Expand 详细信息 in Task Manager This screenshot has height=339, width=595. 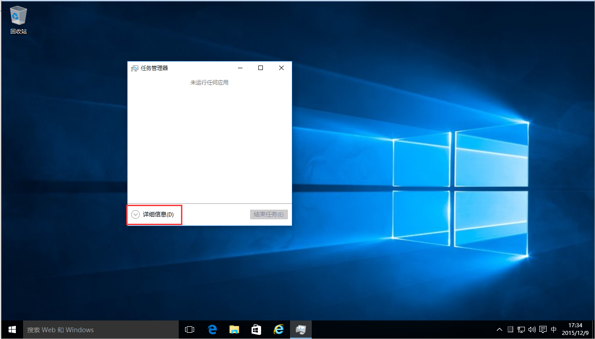pyautogui.click(x=152, y=215)
